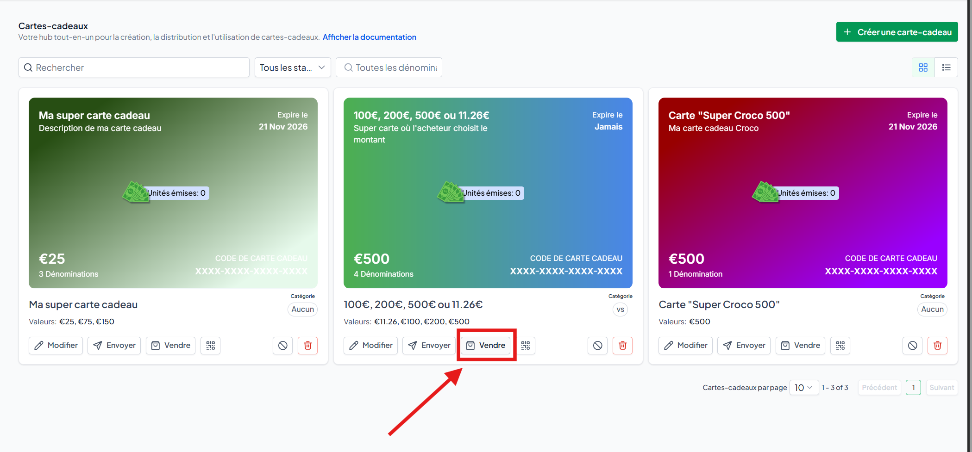Open QR code for Ma super carte cadeau
This screenshot has width=972, height=452.
(210, 346)
